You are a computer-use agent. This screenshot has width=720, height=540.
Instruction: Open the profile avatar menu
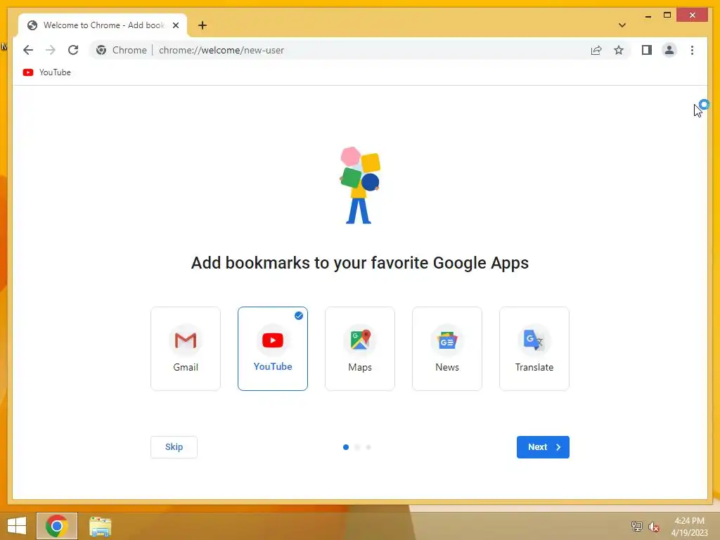669,50
